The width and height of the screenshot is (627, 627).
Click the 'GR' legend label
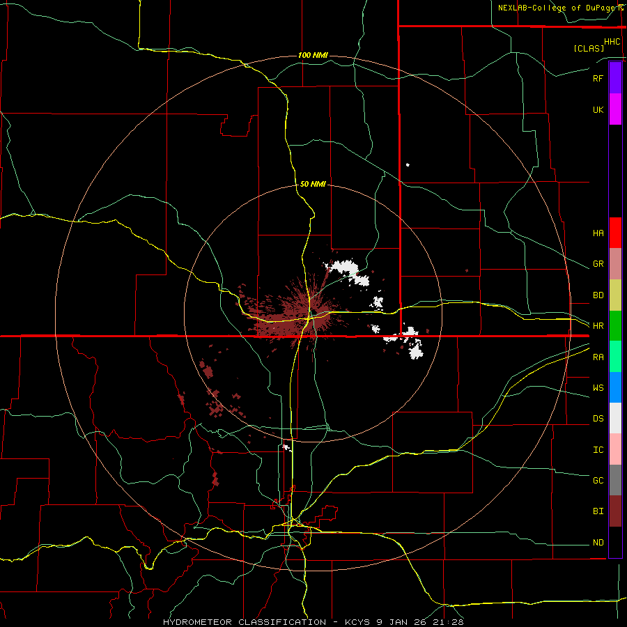pyautogui.click(x=598, y=264)
